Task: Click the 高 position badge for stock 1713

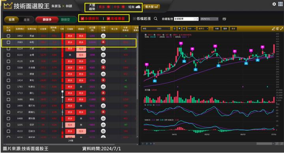Action: click(x=103, y=93)
